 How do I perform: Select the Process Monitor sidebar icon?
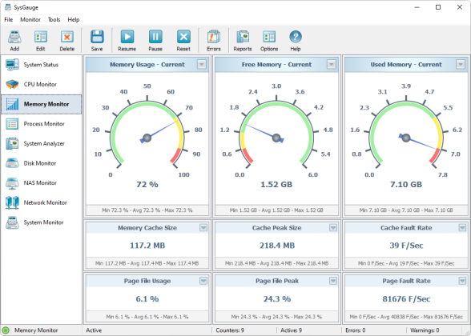pos(12,124)
